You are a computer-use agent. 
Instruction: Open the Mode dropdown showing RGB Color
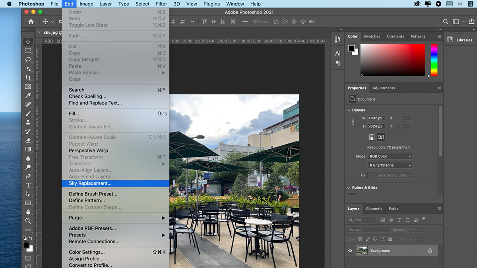pyautogui.click(x=390, y=156)
